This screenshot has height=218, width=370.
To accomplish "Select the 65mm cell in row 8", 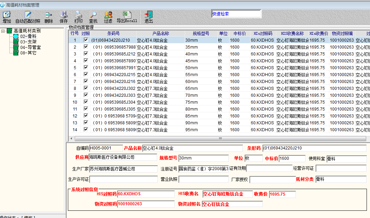I will (201, 89).
